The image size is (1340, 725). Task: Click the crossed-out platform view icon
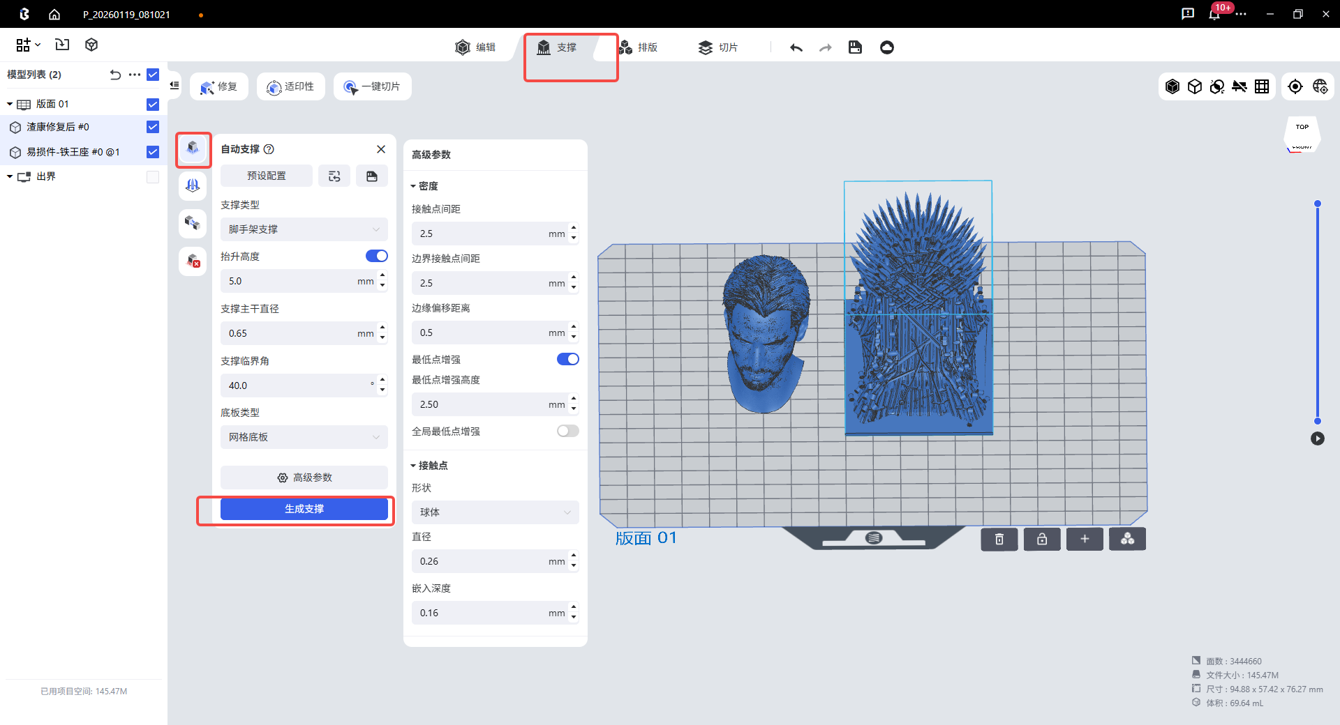coord(1239,86)
